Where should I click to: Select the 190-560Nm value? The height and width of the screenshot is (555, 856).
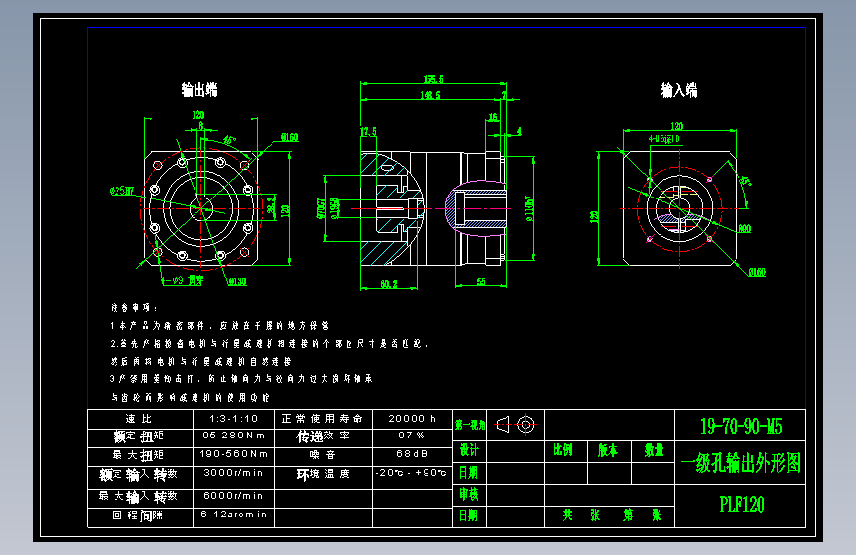click(x=234, y=454)
